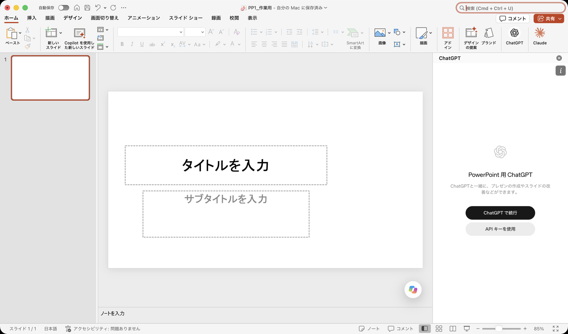The width and height of the screenshot is (568, 334).
Task: Toggle the AutoSave switch
Action: 64,8
